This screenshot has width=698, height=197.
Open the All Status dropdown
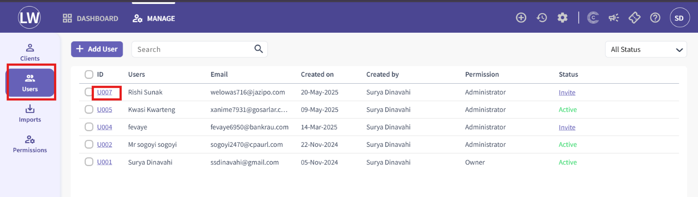[x=646, y=49]
